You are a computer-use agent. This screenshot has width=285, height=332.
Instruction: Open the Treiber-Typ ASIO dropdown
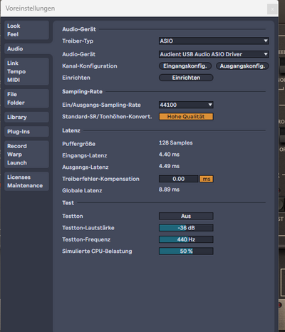[x=214, y=41]
